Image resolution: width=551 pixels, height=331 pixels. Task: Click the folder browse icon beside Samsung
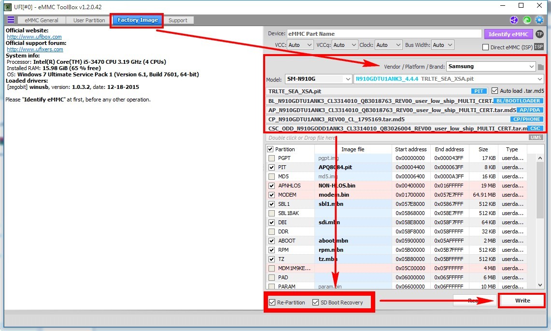540,67
